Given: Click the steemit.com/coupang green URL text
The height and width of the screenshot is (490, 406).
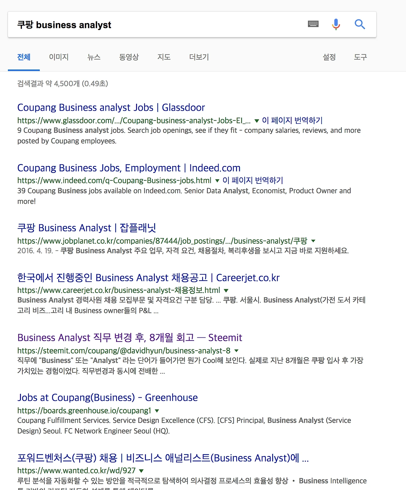Looking at the screenshot, I should pyautogui.click(x=124, y=351).
